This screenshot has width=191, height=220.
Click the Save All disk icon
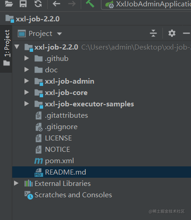[x=23, y=4]
